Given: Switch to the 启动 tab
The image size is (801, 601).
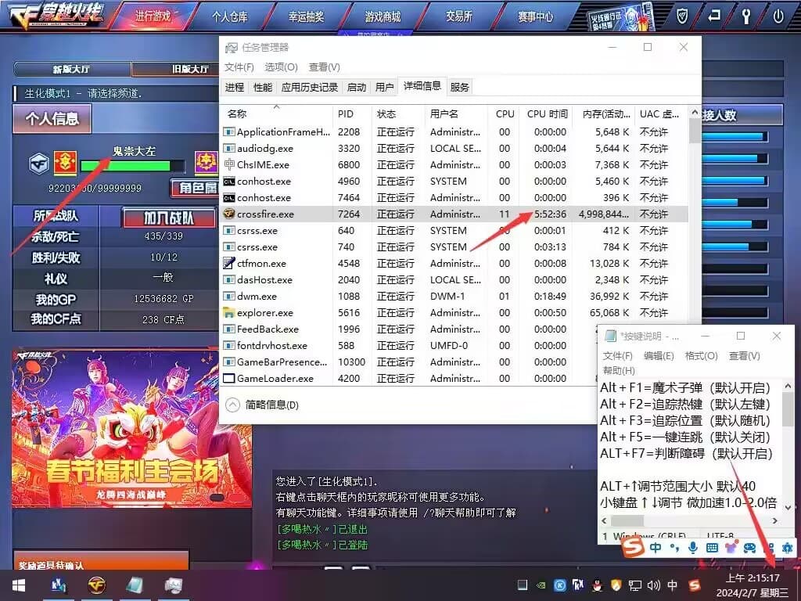Looking at the screenshot, I should tap(357, 88).
